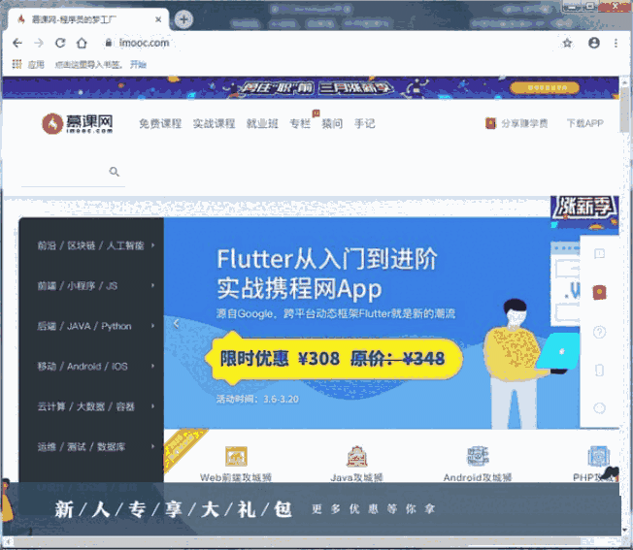
Task: Click the site lock icon in address bar
Action: tap(108, 43)
